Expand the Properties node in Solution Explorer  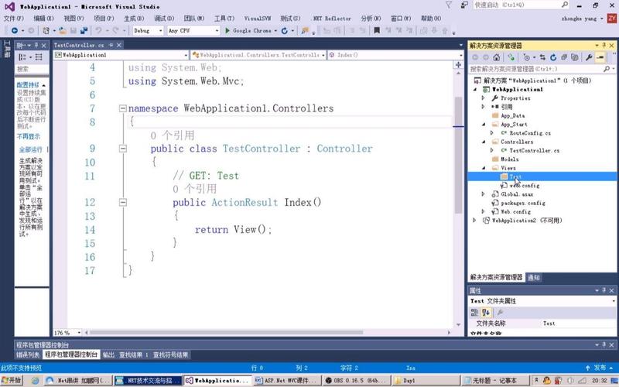click(483, 98)
